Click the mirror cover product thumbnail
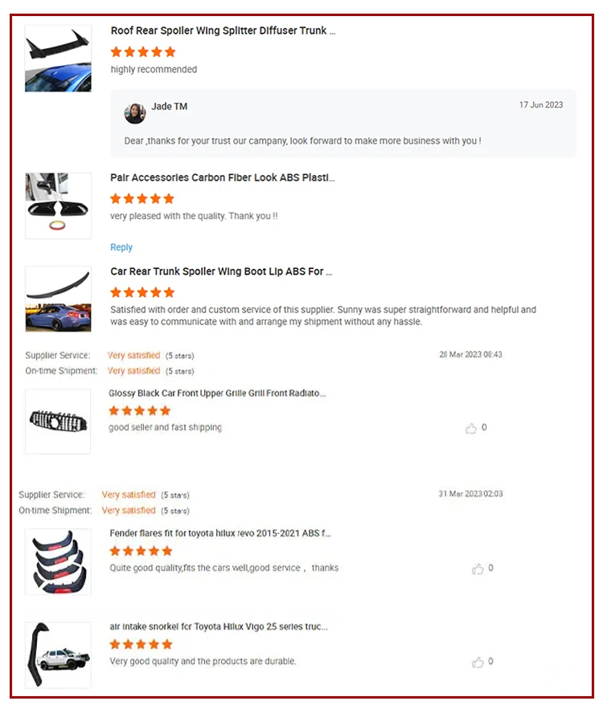The height and width of the screenshot is (705, 603). point(58,206)
